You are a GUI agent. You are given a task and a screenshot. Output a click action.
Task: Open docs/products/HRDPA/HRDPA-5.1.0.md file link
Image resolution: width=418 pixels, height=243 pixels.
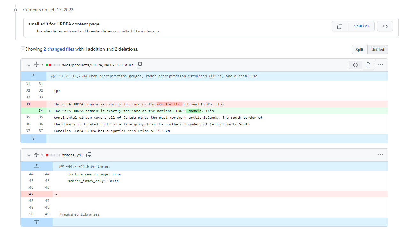point(97,65)
